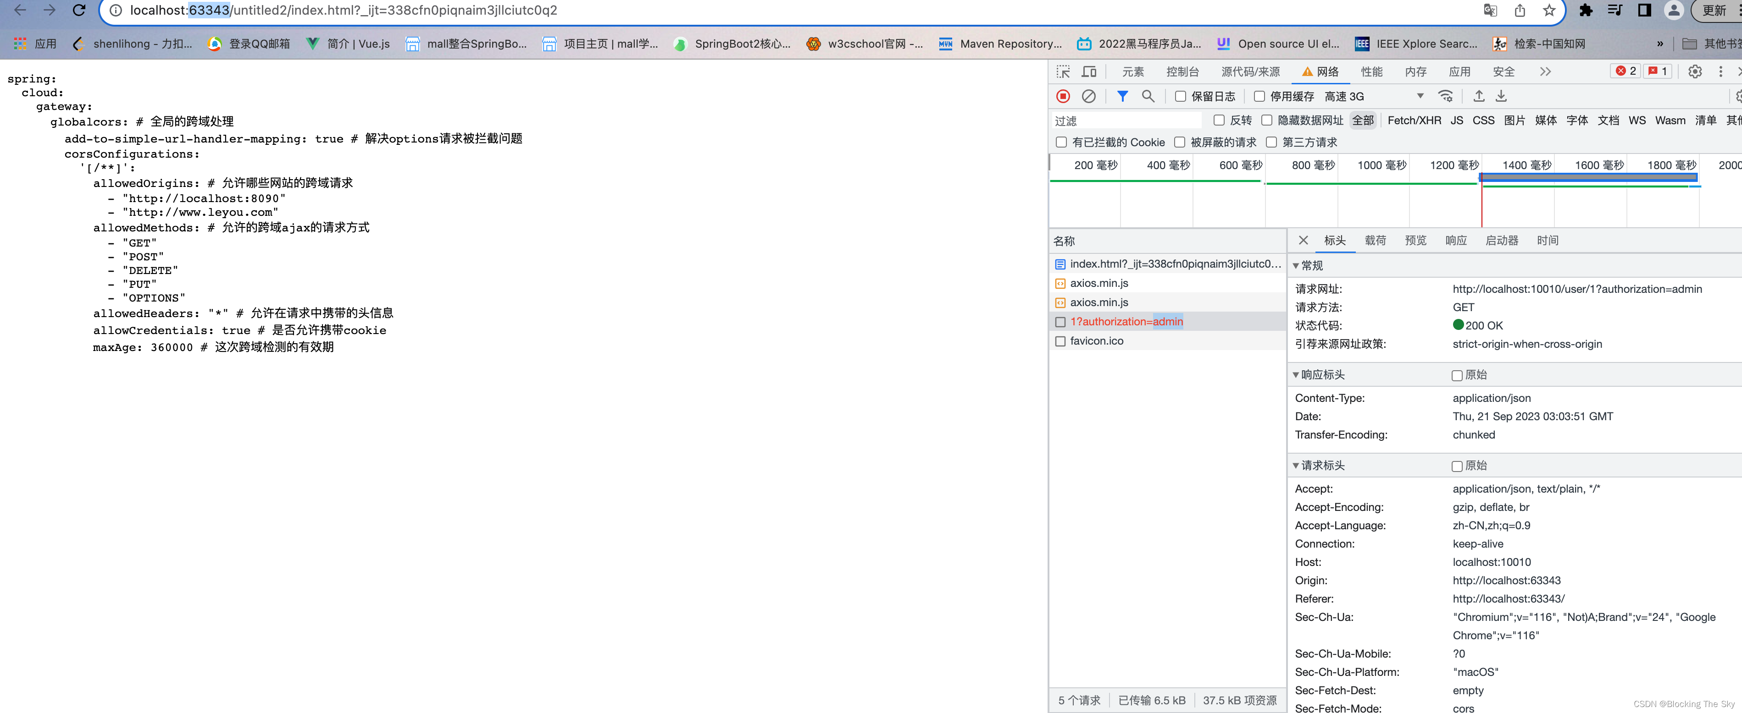The height and width of the screenshot is (713, 1742).
Task: Show more bookmarks chevron
Action: coord(1659,44)
